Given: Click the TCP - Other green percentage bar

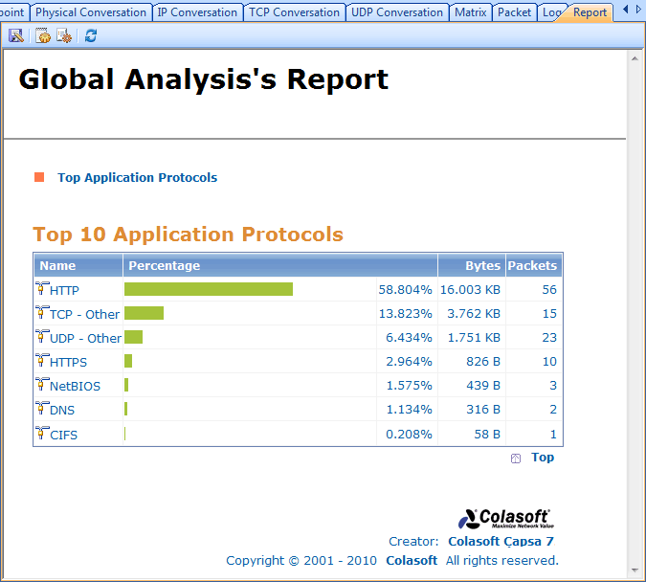Looking at the screenshot, I should pyautogui.click(x=144, y=313).
